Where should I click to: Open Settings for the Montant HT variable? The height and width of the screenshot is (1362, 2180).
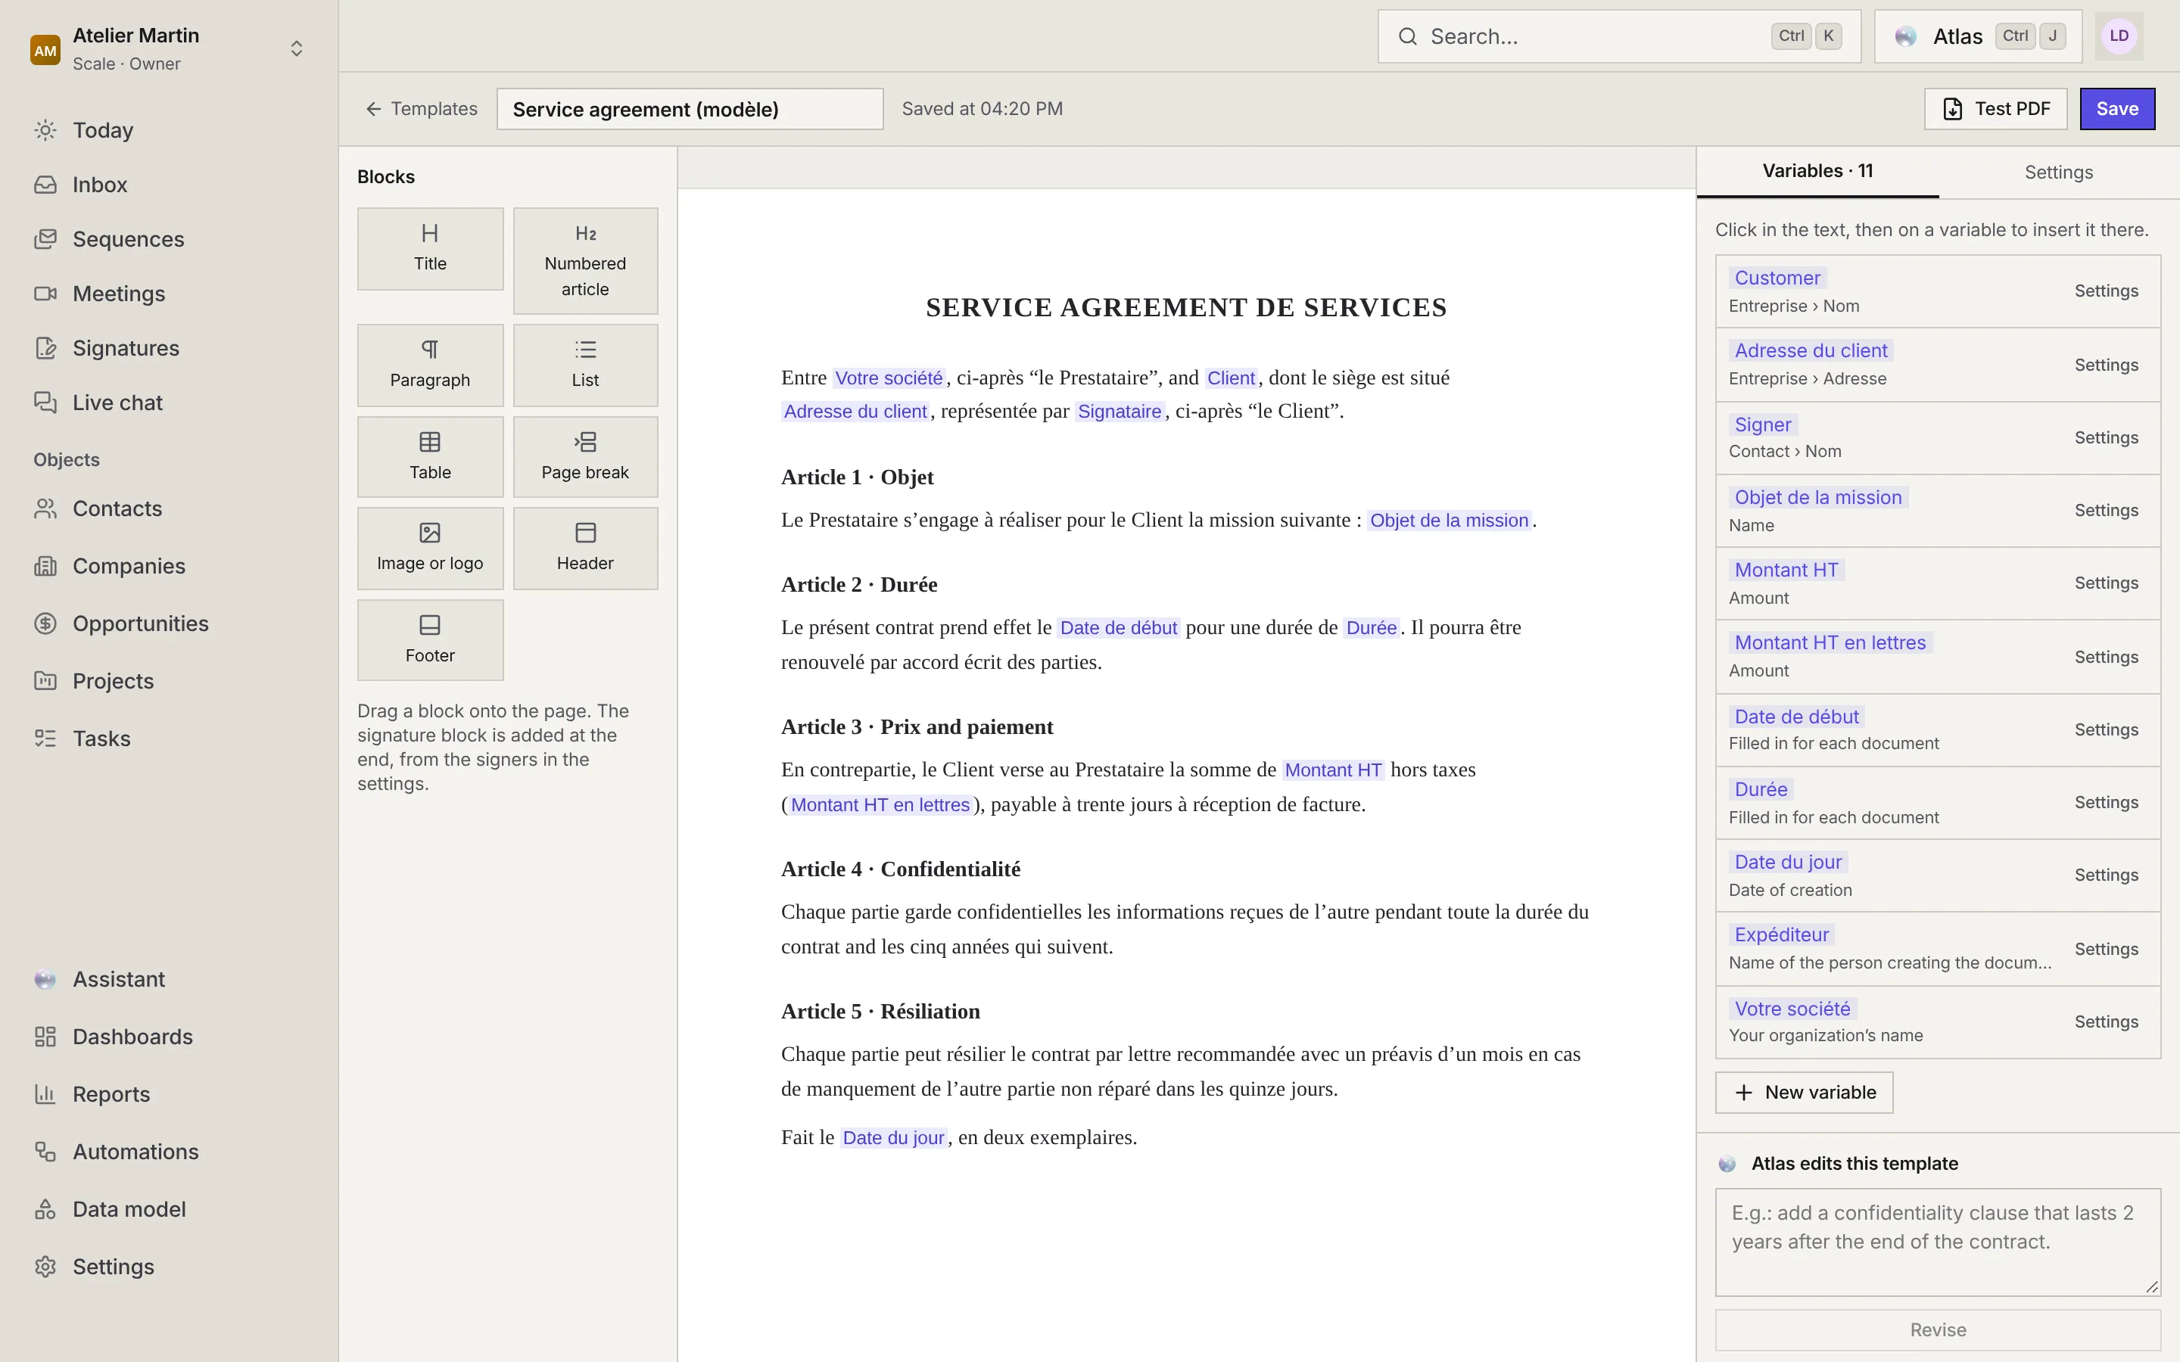2105,583
